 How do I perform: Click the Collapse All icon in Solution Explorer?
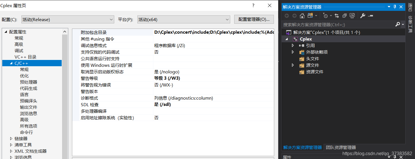tap(345, 16)
